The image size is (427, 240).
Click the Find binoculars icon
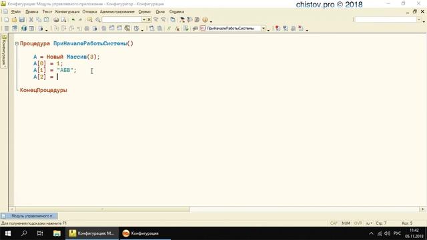pos(90,19)
